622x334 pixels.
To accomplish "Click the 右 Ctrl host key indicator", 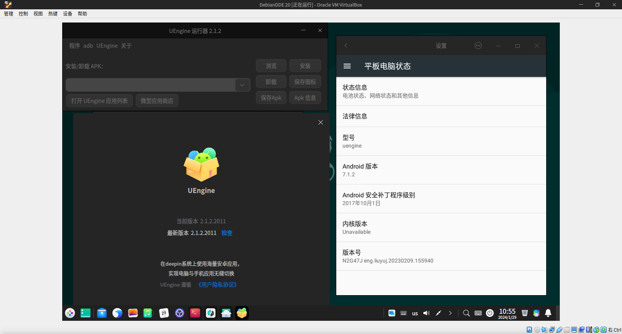I will (x=615, y=330).
